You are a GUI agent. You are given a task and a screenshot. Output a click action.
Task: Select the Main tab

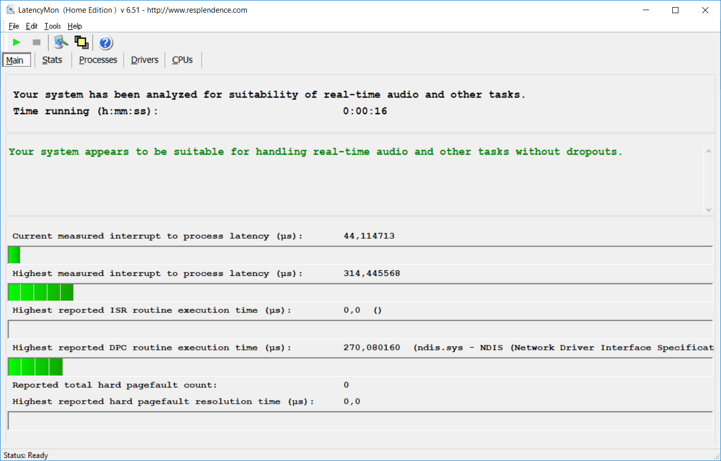point(17,60)
